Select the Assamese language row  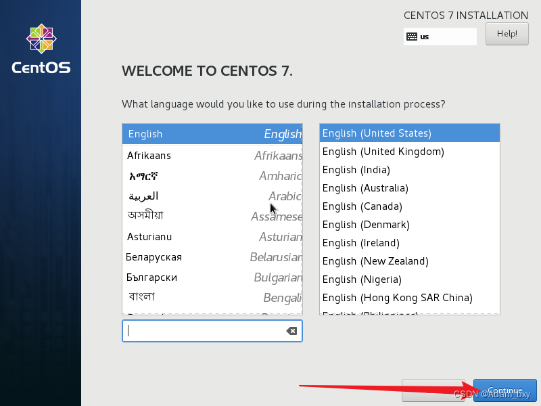coord(212,217)
